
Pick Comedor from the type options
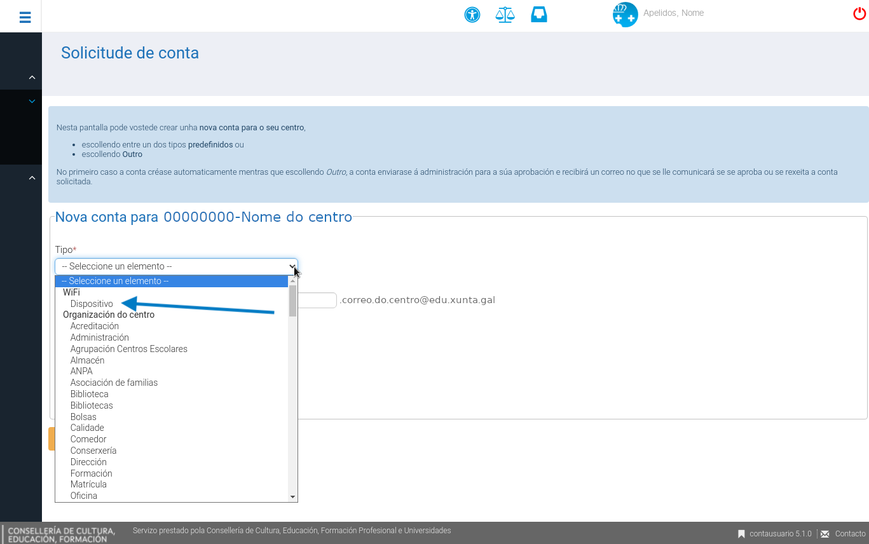click(x=88, y=439)
